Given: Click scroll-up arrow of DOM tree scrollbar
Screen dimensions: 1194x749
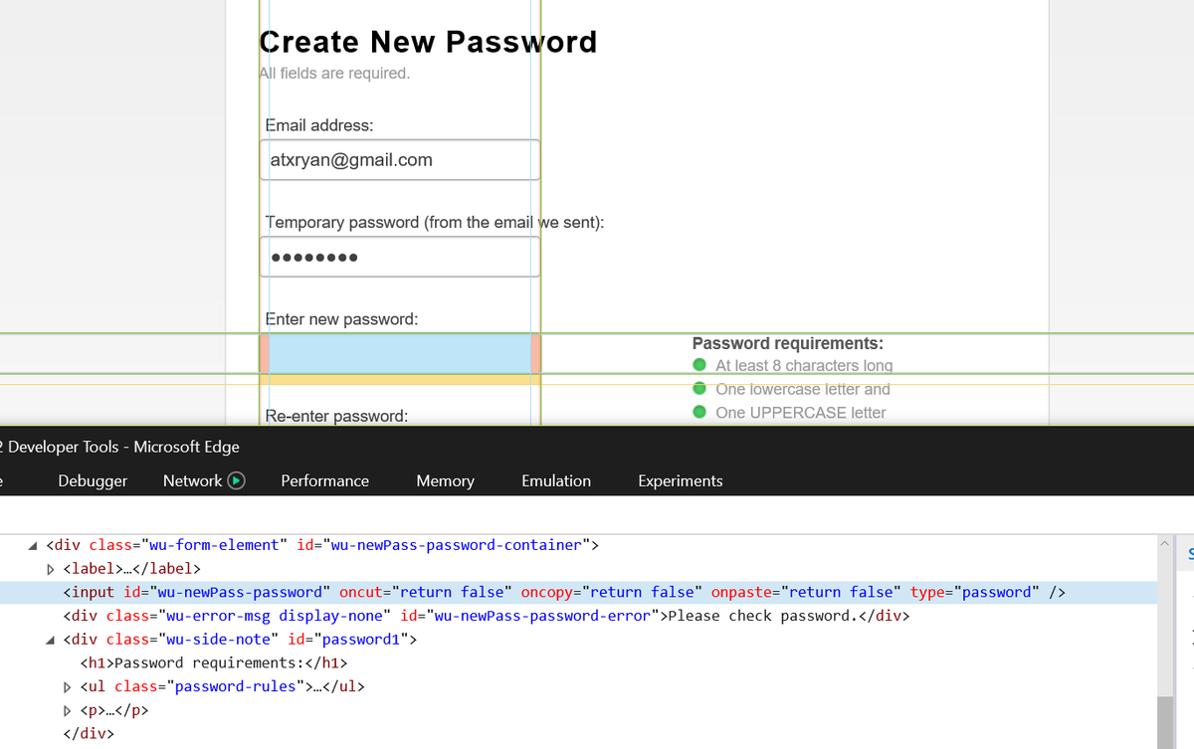Looking at the screenshot, I should tap(1165, 544).
